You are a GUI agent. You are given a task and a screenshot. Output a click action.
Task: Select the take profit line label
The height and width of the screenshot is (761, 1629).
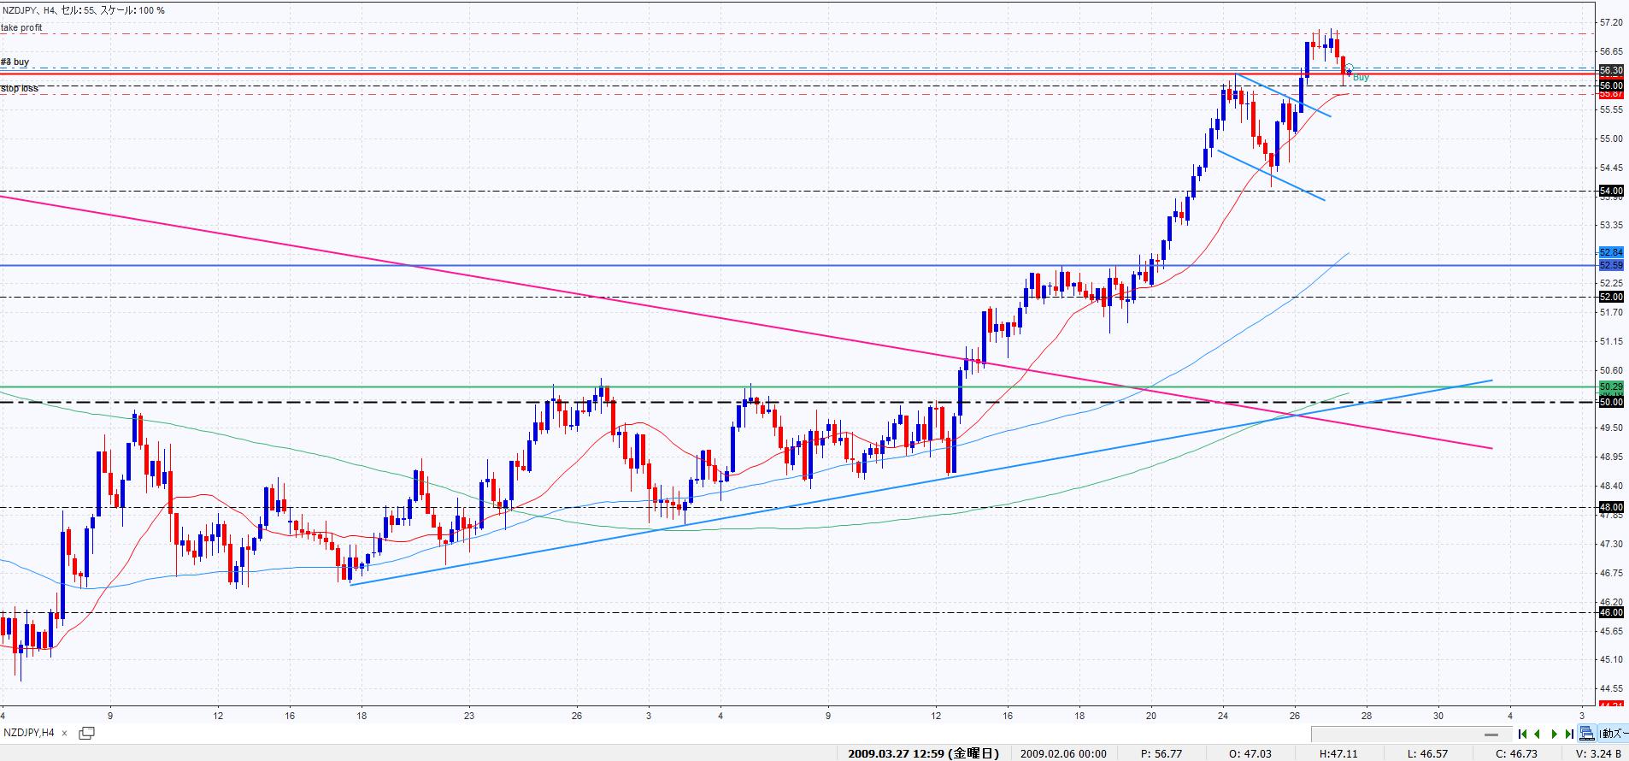(21, 28)
